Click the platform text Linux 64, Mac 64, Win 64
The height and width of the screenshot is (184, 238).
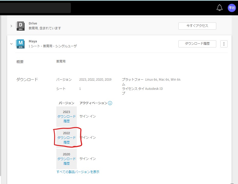tap(163, 80)
